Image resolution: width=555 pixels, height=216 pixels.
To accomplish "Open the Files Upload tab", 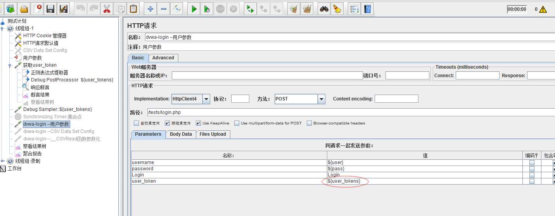I will [213, 134].
